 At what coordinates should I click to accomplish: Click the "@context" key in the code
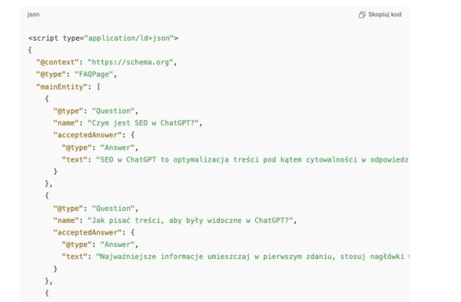(58, 62)
